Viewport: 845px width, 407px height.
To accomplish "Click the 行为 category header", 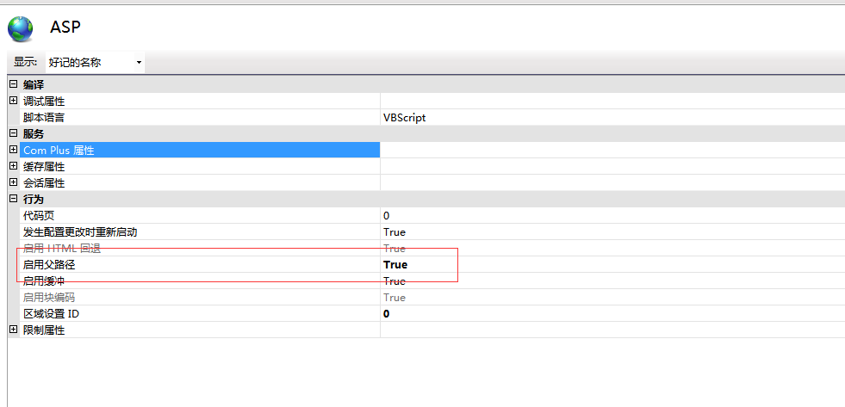I will coord(34,199).
